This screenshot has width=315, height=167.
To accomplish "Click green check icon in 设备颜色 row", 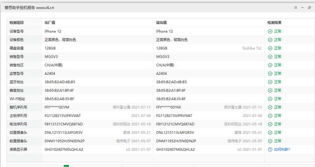I will click(270, 40).
